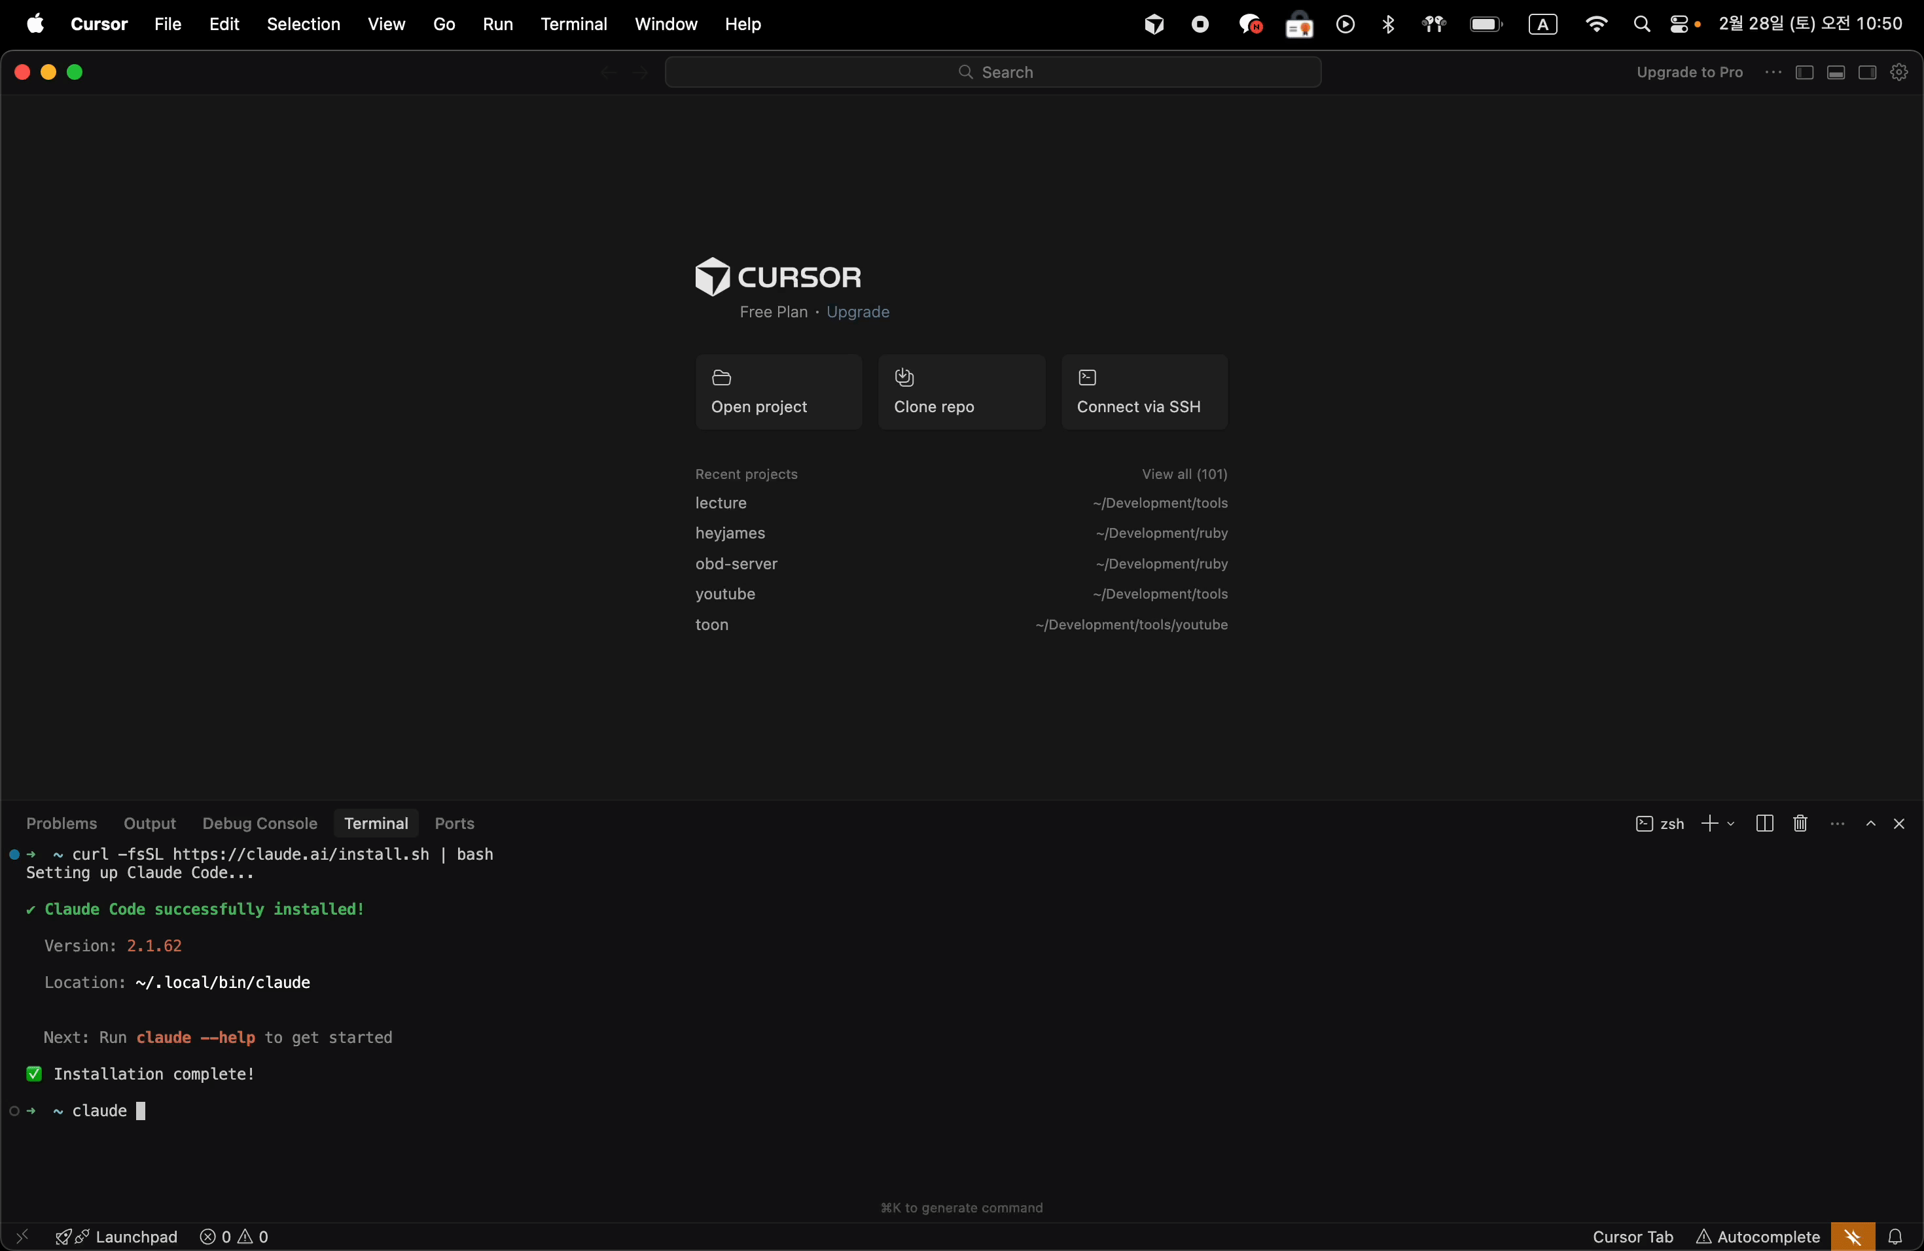1924x1251 pixels.
Task: Go back with the left arrow
Action: point(609,73)
